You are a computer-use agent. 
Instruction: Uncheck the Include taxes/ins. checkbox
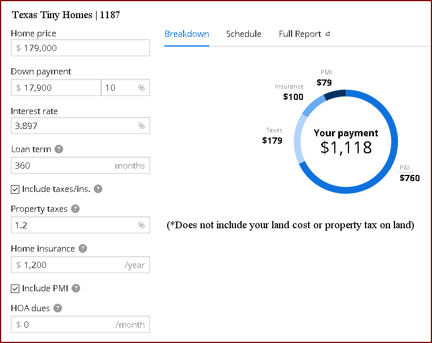[15, 189]
